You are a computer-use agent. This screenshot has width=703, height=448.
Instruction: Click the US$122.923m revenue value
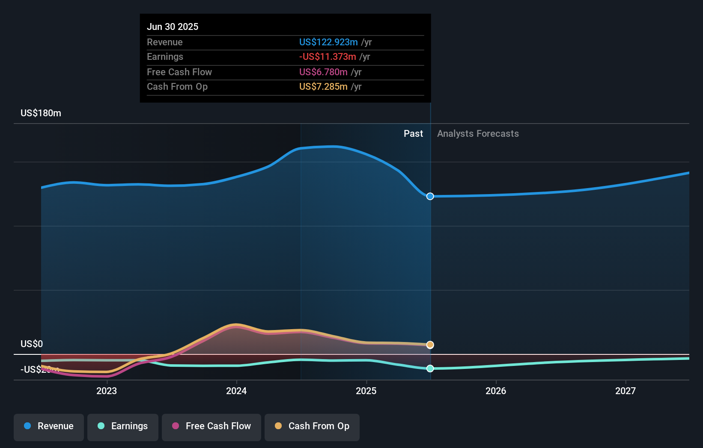coord(328,42)
